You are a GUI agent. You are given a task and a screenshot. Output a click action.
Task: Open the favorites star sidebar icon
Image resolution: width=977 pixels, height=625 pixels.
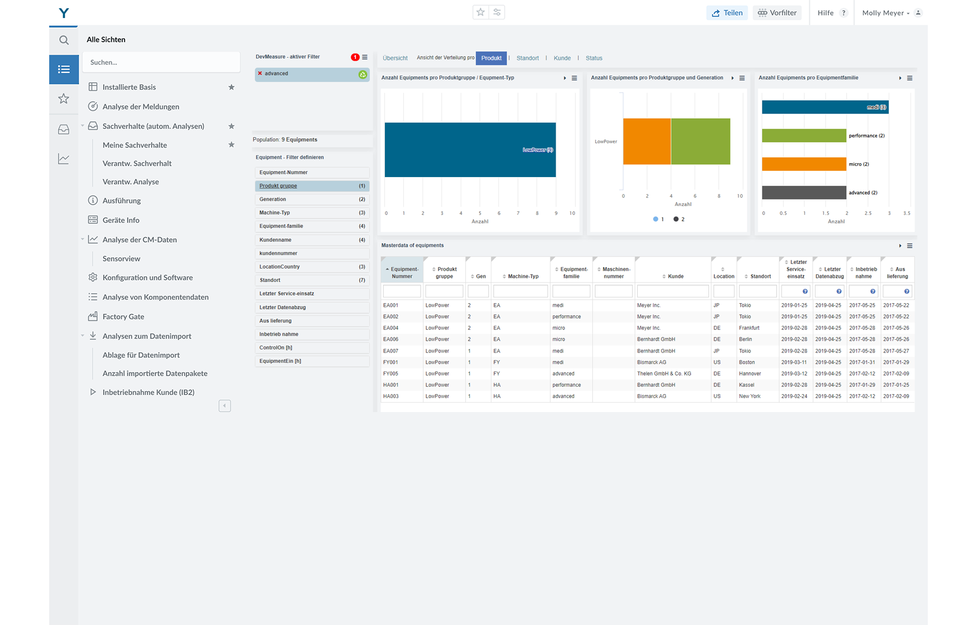click(64, 99)
